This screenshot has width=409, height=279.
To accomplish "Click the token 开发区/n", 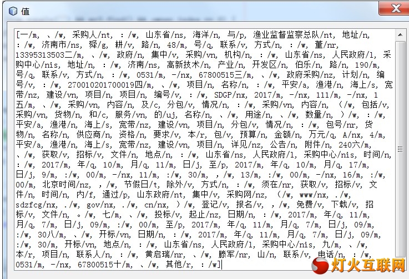I will (270, 65).
